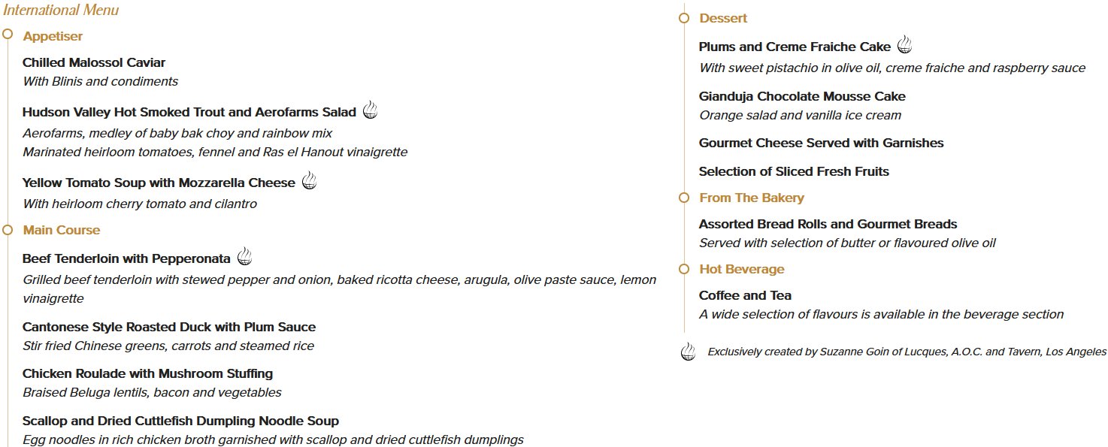Click the circle marker beside Appetiser
The height and width of the screenshot is (447, 1108).
pyautogui.click(x=8, y=34)
